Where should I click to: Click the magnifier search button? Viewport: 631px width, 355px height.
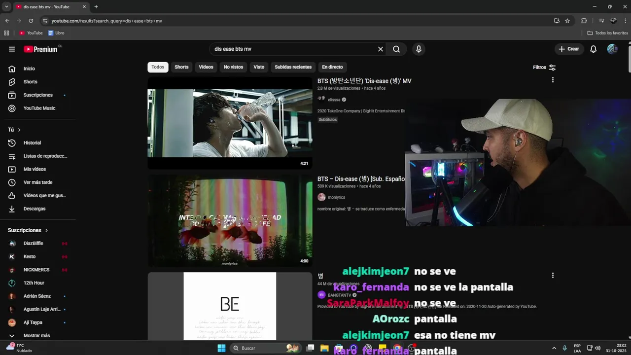(396, 49)
